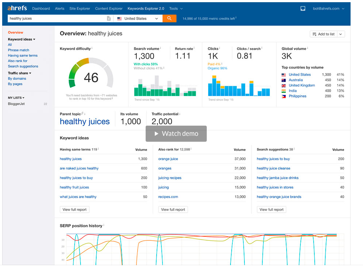The image size is (363, 267).
Task: Click the Watch demo button
Action: tap(176, 134)
